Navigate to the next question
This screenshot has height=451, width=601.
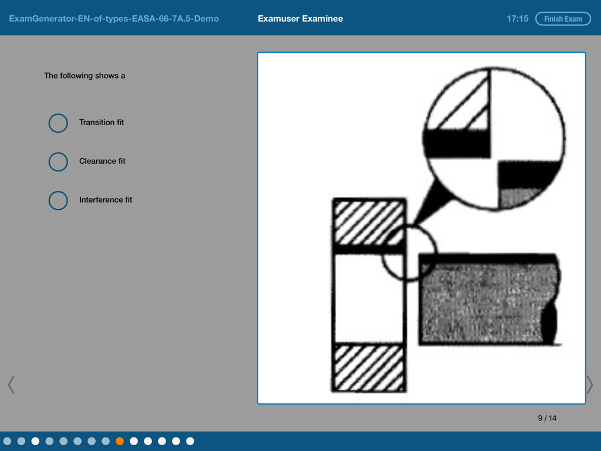point(589,384)
